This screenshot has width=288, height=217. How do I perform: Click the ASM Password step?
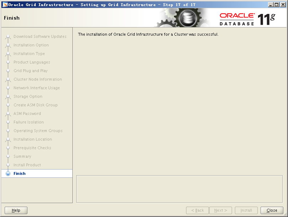point(27,113)
